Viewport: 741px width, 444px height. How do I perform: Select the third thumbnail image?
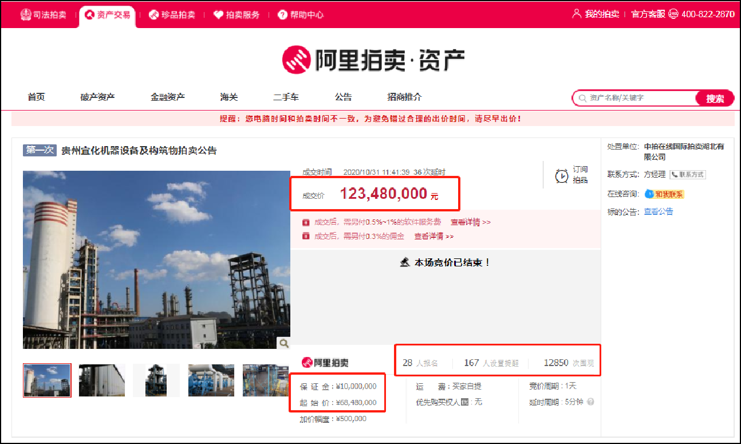pos(156,380)
